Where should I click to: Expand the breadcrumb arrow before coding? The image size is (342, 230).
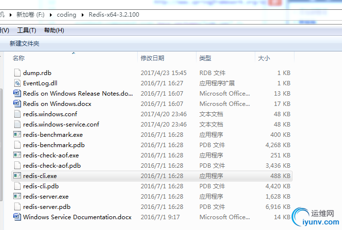tap(51, 15)
